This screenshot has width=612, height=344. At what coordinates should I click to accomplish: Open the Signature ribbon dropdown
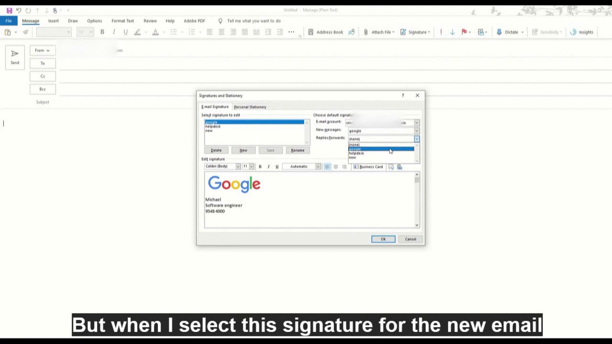pos(415,32)
